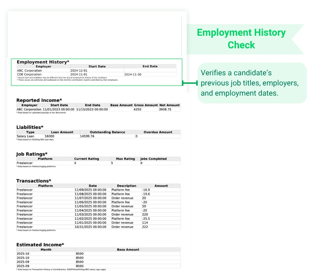The image size is (329, 276).
Task: Select the 'Employment History*' section heading
Action: (x=43, y=62)
